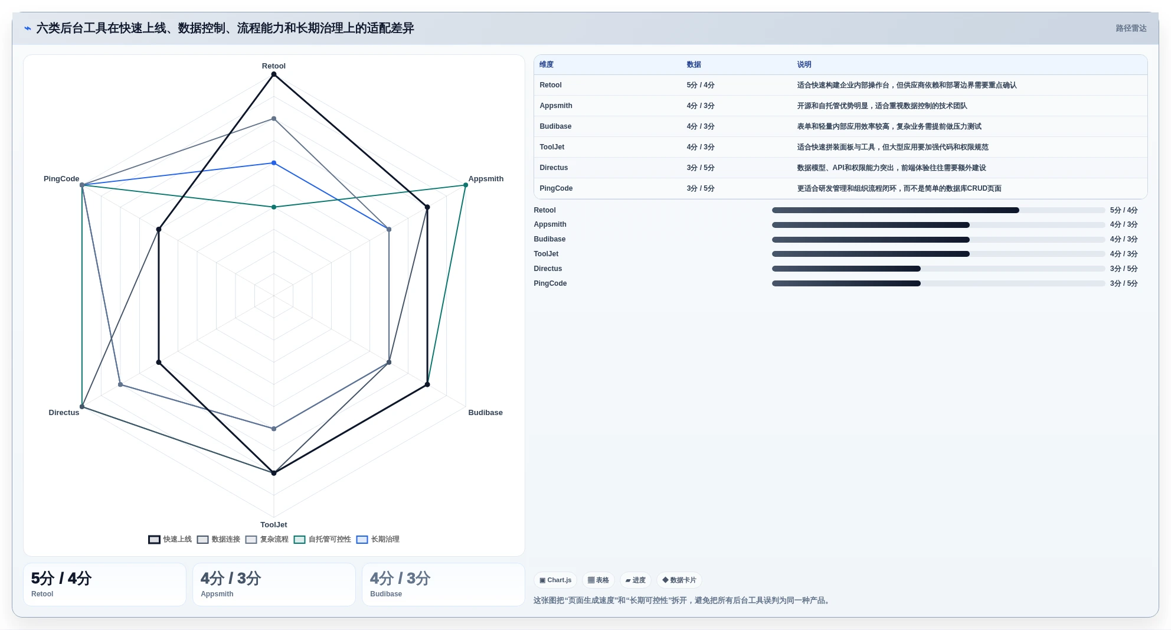Click the Directus axis label on radar
Viewport: 1171px width, 630px height.
tap(64, 413)
